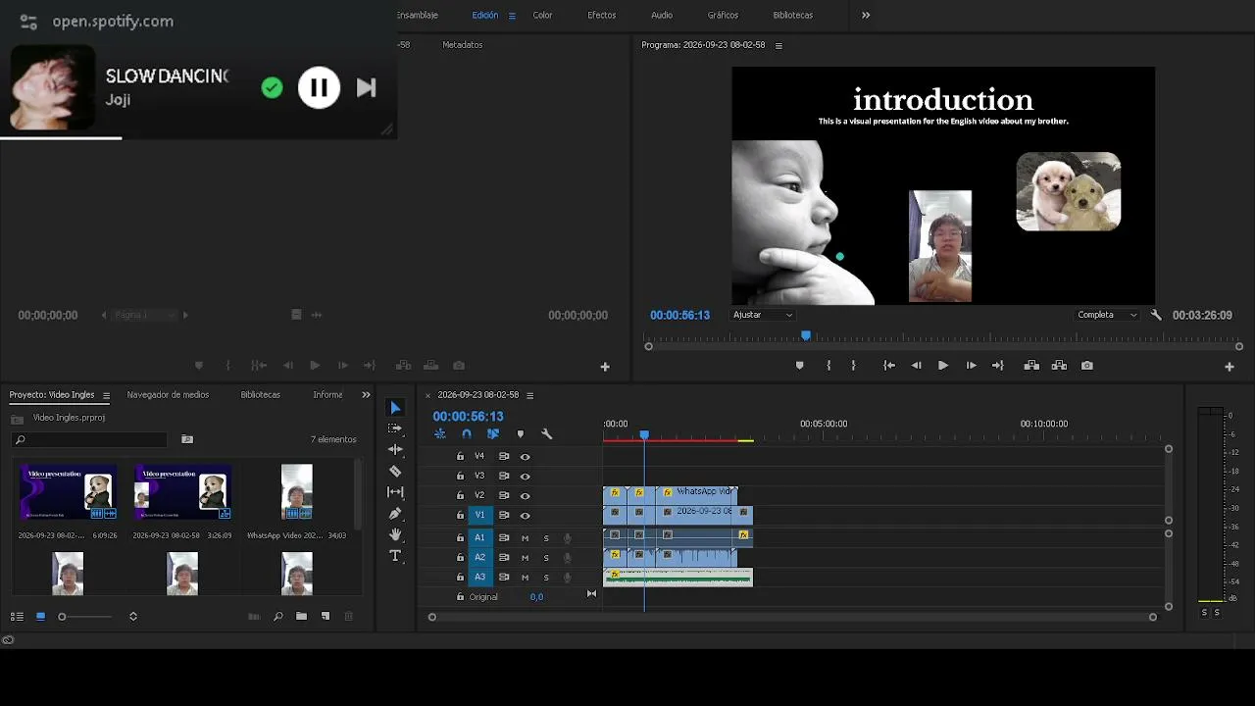
Task: Pause the Slow Dancing track in Spotify
Action: coord(319,87)
